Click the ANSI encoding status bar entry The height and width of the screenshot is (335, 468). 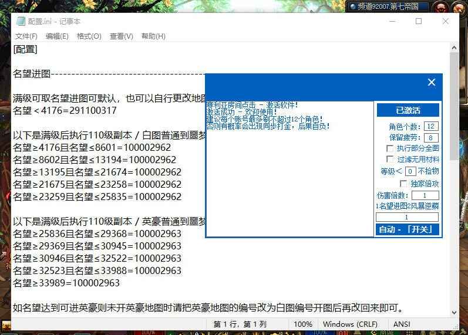402,324
